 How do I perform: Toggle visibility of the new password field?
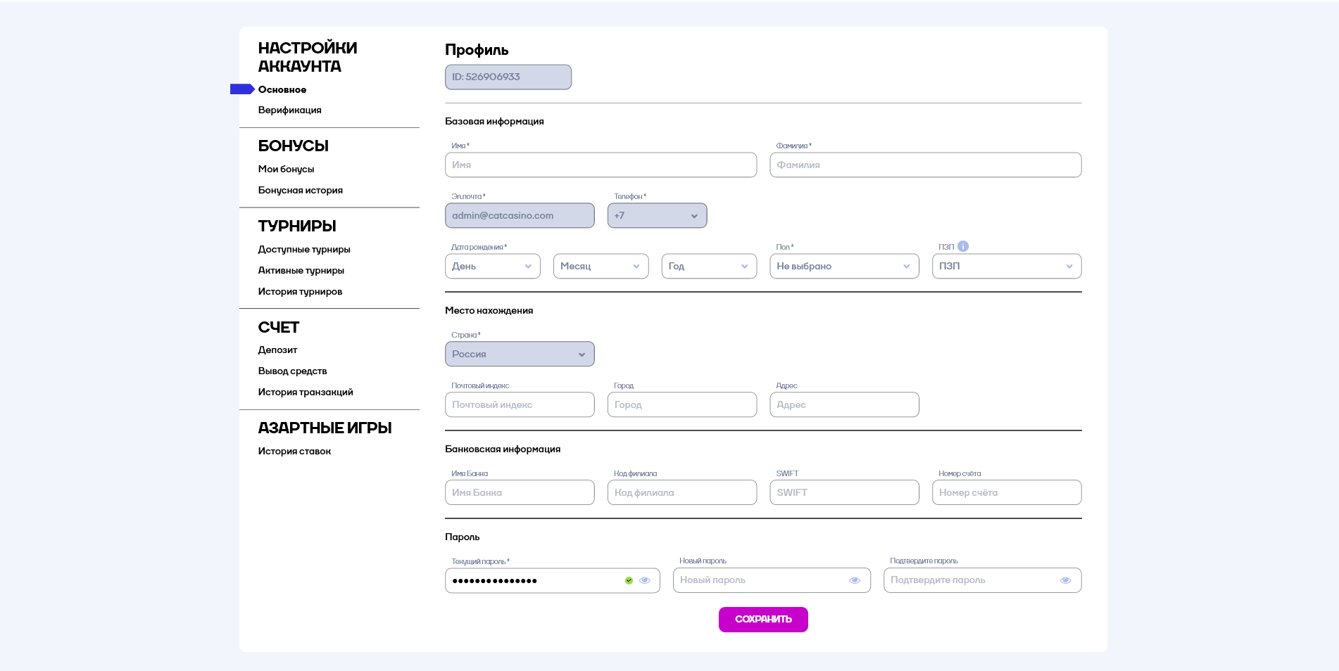click(855, 580)
